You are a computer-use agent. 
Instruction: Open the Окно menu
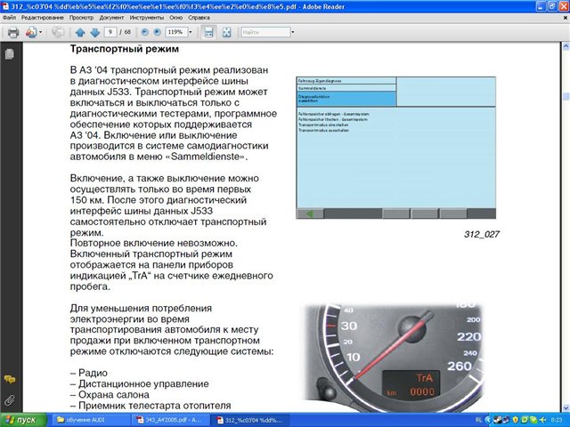[x=176, y=18]
